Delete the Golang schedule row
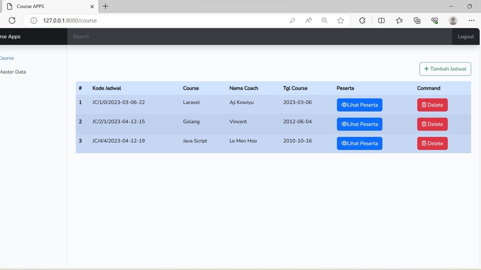The image size is (481, 270). (x=432, y=124)
